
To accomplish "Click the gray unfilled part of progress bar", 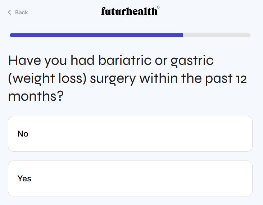I will click(217, 35).
